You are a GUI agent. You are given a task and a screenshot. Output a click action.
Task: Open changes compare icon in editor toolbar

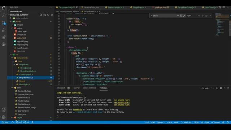(220, 7)
